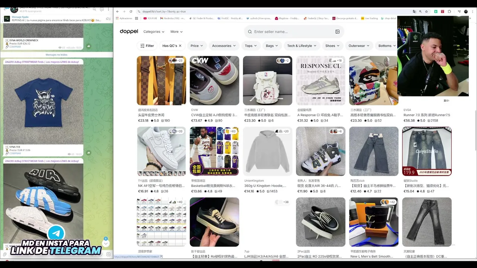Viewport: 477px width, 268px height.
Task: Expand the Price filter dropdown
Action: pyautogui.click(x=197, y=46)
